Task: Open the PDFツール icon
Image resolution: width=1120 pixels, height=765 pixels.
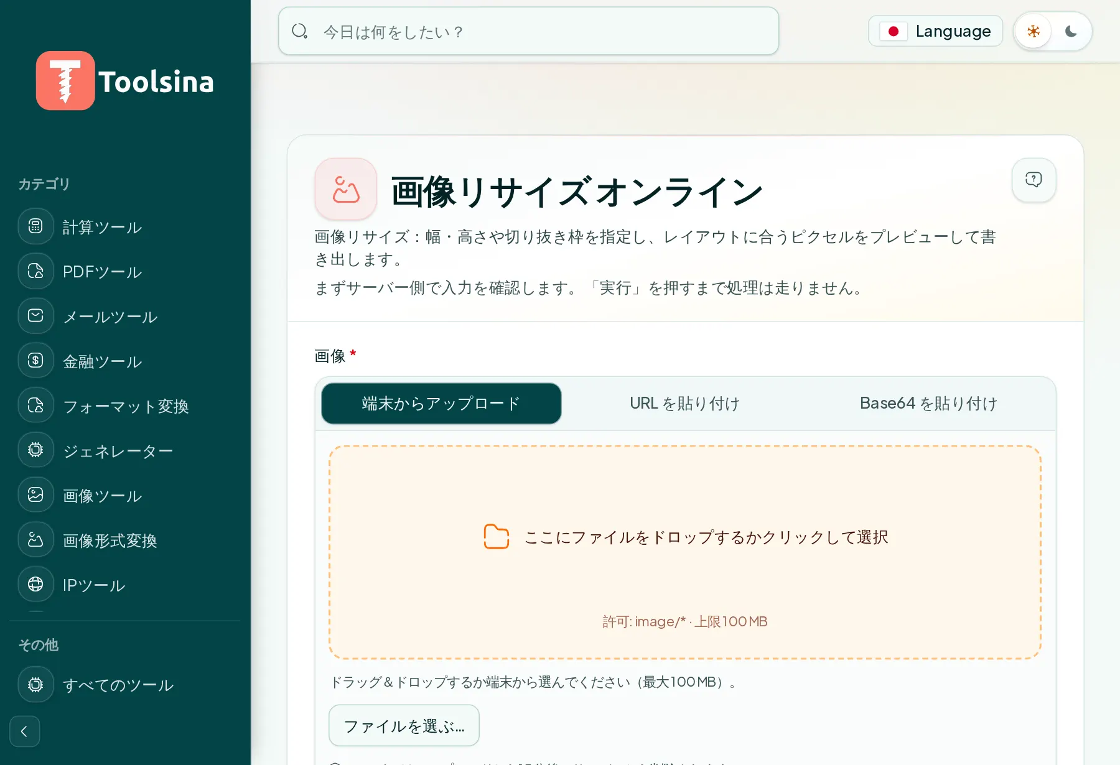Action: click(35, 271)
